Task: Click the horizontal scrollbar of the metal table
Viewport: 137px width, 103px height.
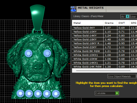Action: pos(103,71)
